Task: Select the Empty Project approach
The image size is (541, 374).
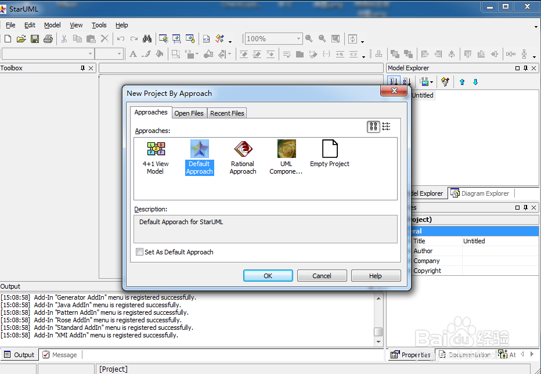Action: [x=330, y=154]
